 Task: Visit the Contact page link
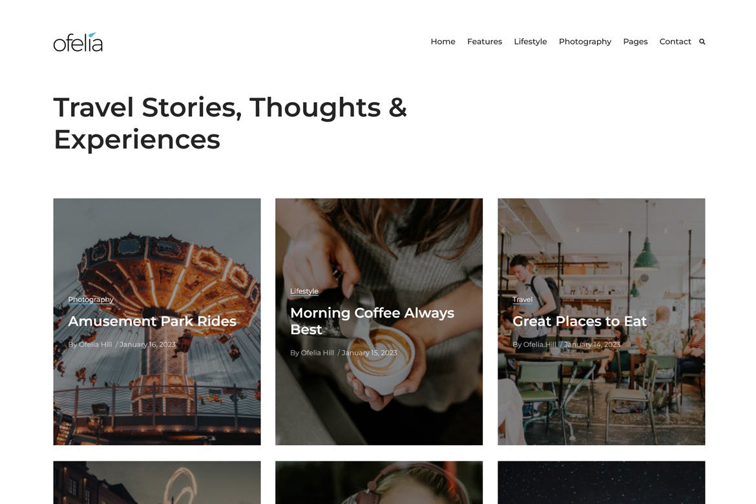pos(675,41)
